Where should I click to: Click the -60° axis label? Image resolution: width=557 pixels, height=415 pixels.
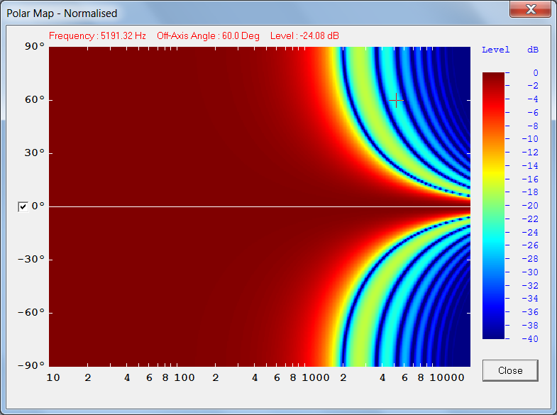point(31,313)
